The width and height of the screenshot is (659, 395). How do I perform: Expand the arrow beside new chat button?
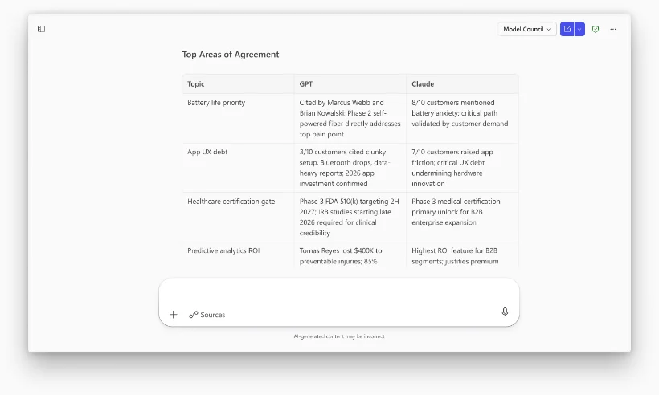pos(579,29)
